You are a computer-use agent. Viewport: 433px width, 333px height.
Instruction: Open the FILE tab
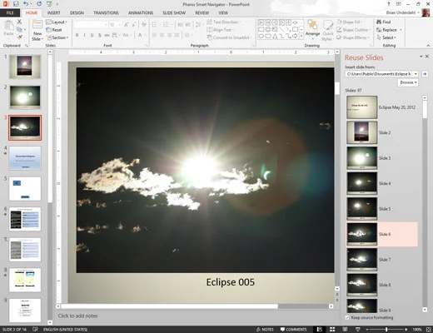click(10, 12)
